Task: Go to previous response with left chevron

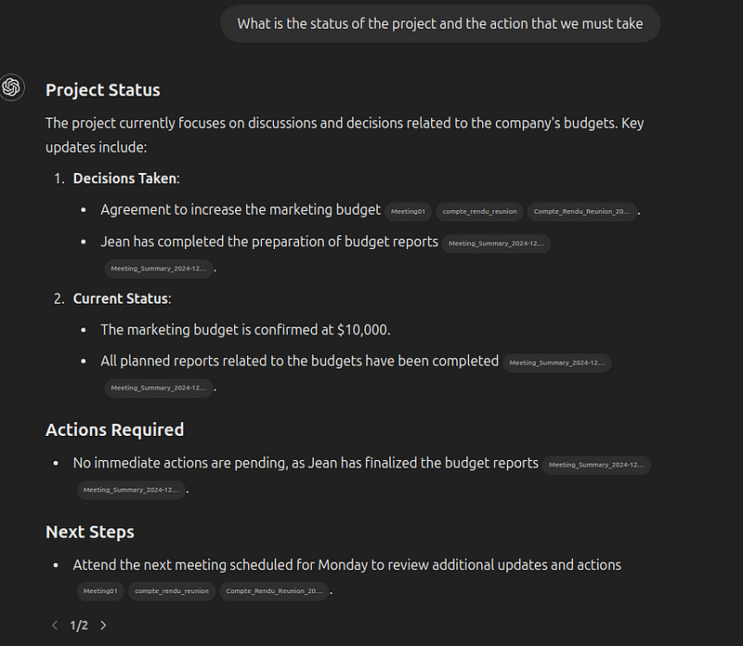Action: (55, 626)
